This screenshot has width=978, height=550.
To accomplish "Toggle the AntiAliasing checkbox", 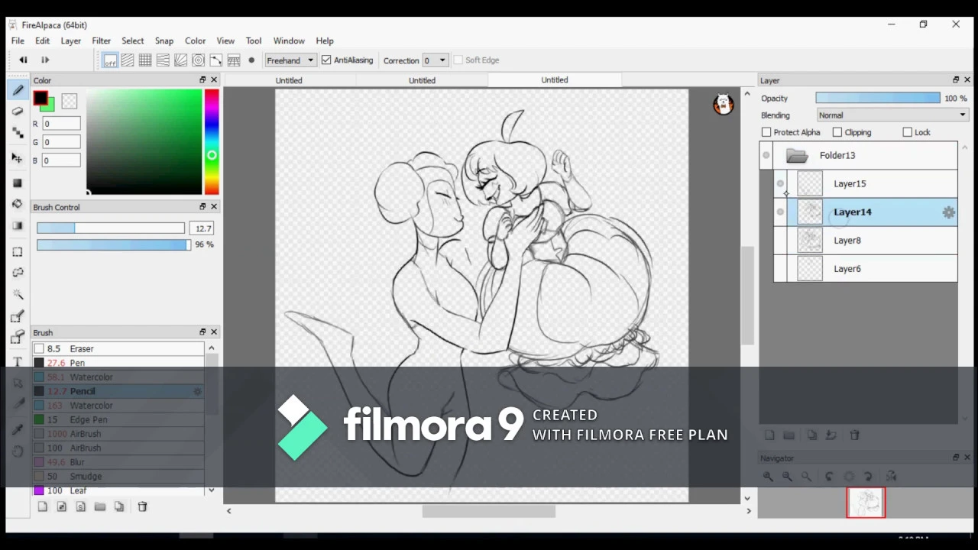I will coord(326,60).
